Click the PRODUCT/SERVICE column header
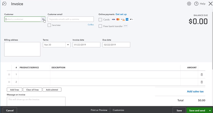Viewport: 213px width, 113px height. point(29,68)
